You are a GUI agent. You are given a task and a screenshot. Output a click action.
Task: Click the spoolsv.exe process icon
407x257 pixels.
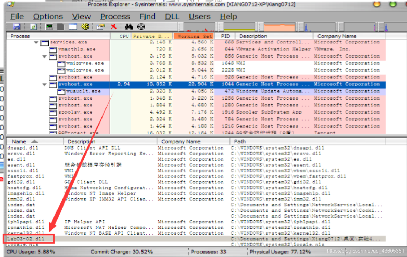coord(53,112)
